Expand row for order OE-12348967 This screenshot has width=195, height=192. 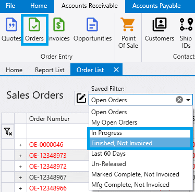pos(20,177)
